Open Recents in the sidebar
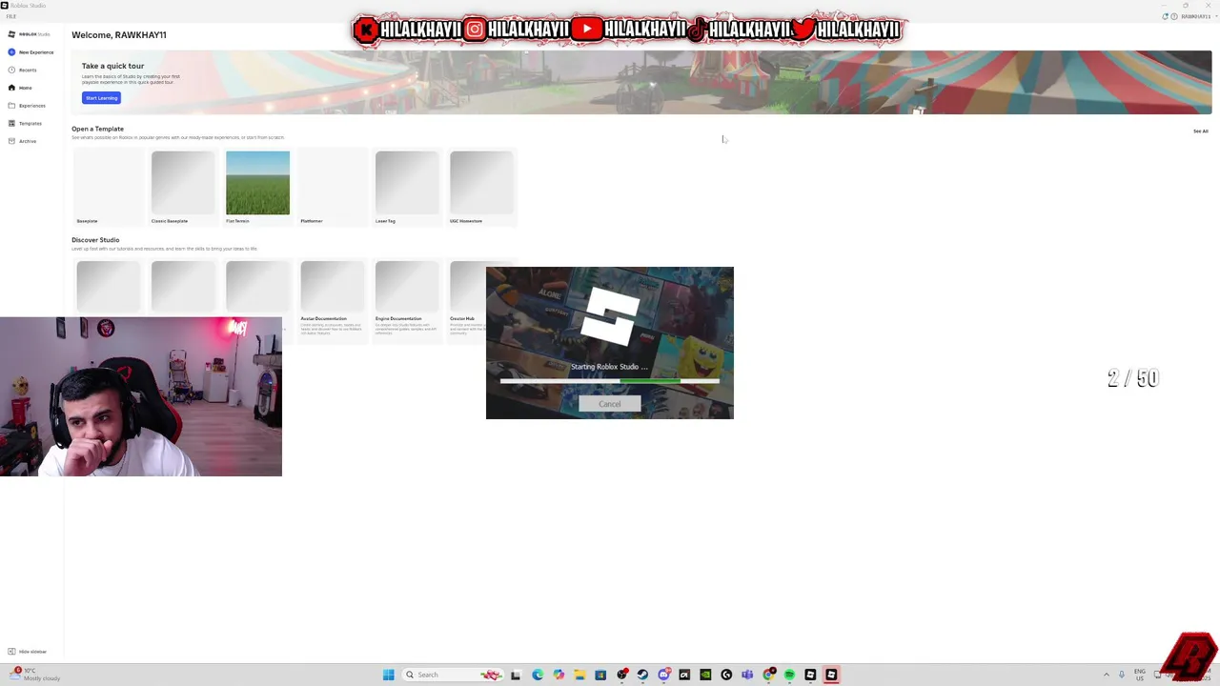Viewport: 1220px width, 686px height. point(22,70)
